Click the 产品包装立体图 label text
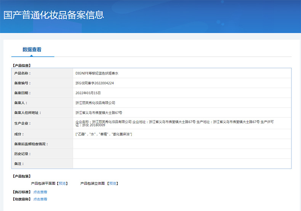The image size is (301, 211). 93,183
